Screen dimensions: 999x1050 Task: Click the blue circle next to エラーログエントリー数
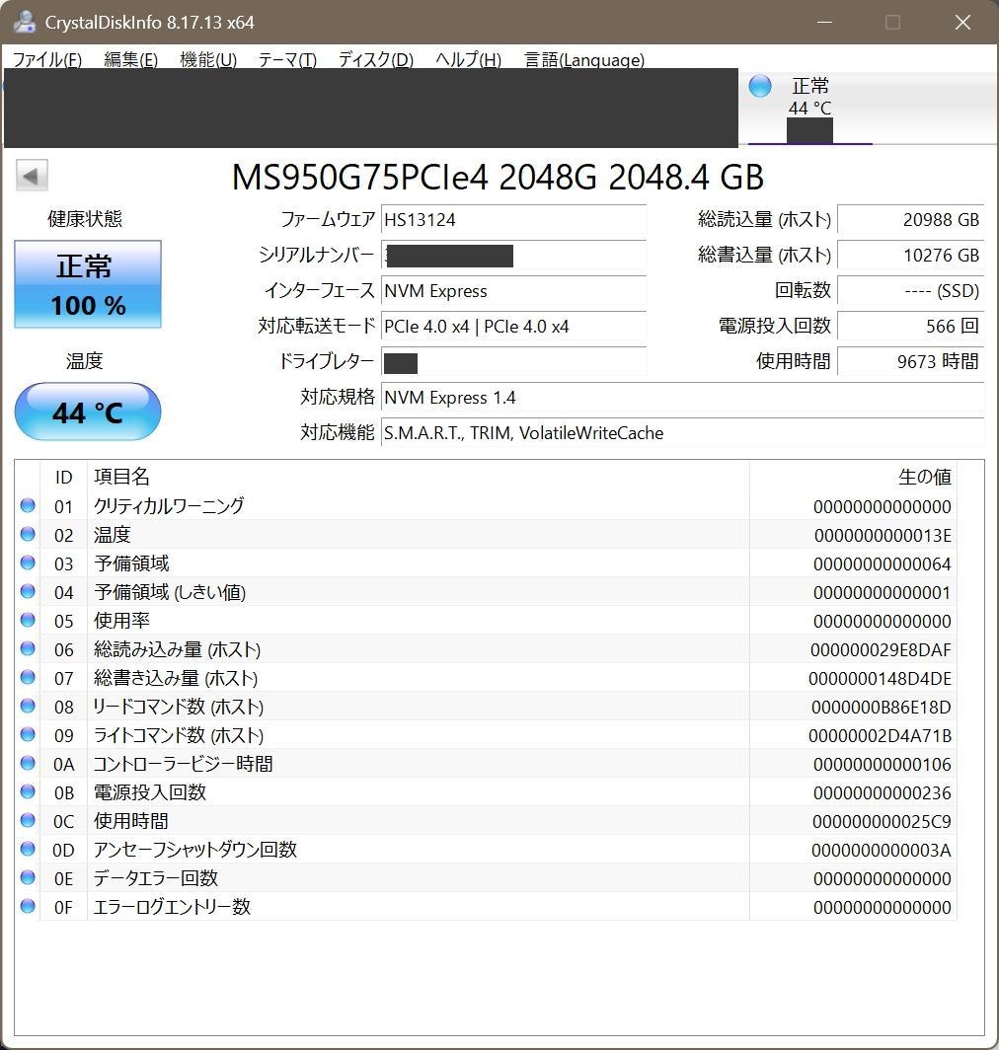[x=28, y=907]
